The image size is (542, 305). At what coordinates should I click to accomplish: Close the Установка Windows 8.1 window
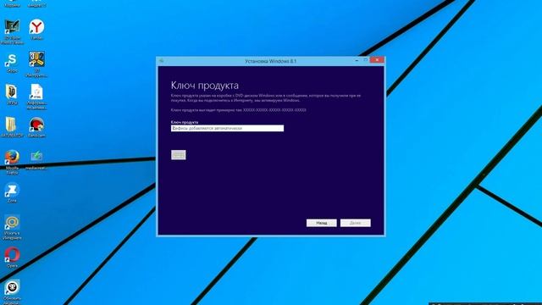[377, 60]
